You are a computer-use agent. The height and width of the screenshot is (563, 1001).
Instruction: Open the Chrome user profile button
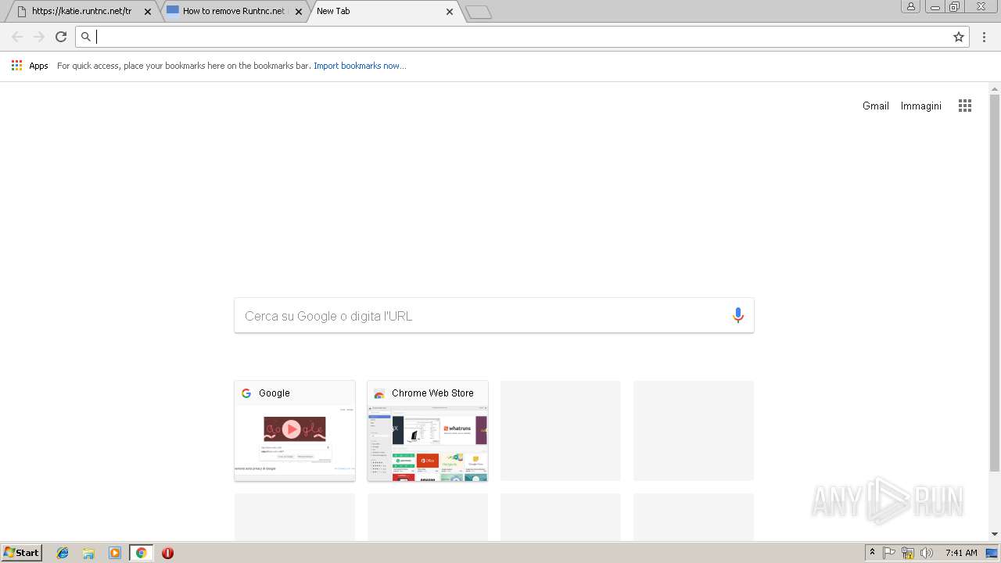pyautogui.click(x=910, y=7)
